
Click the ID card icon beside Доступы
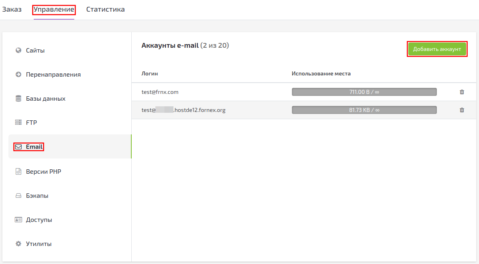[x=18, y=220]
